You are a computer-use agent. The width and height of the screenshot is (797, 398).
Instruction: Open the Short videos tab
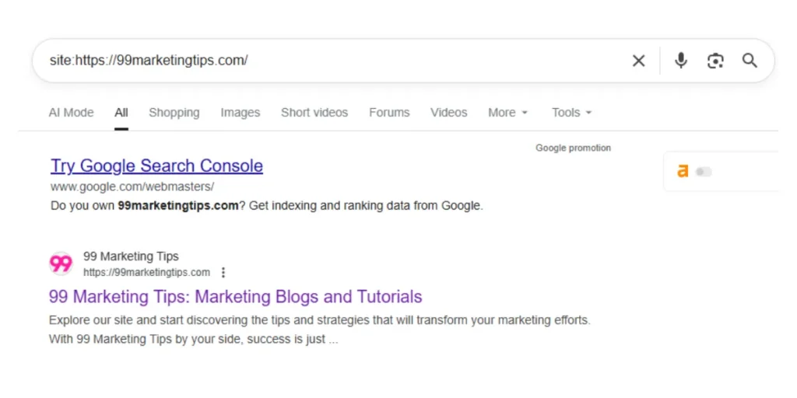click(314, 113)
